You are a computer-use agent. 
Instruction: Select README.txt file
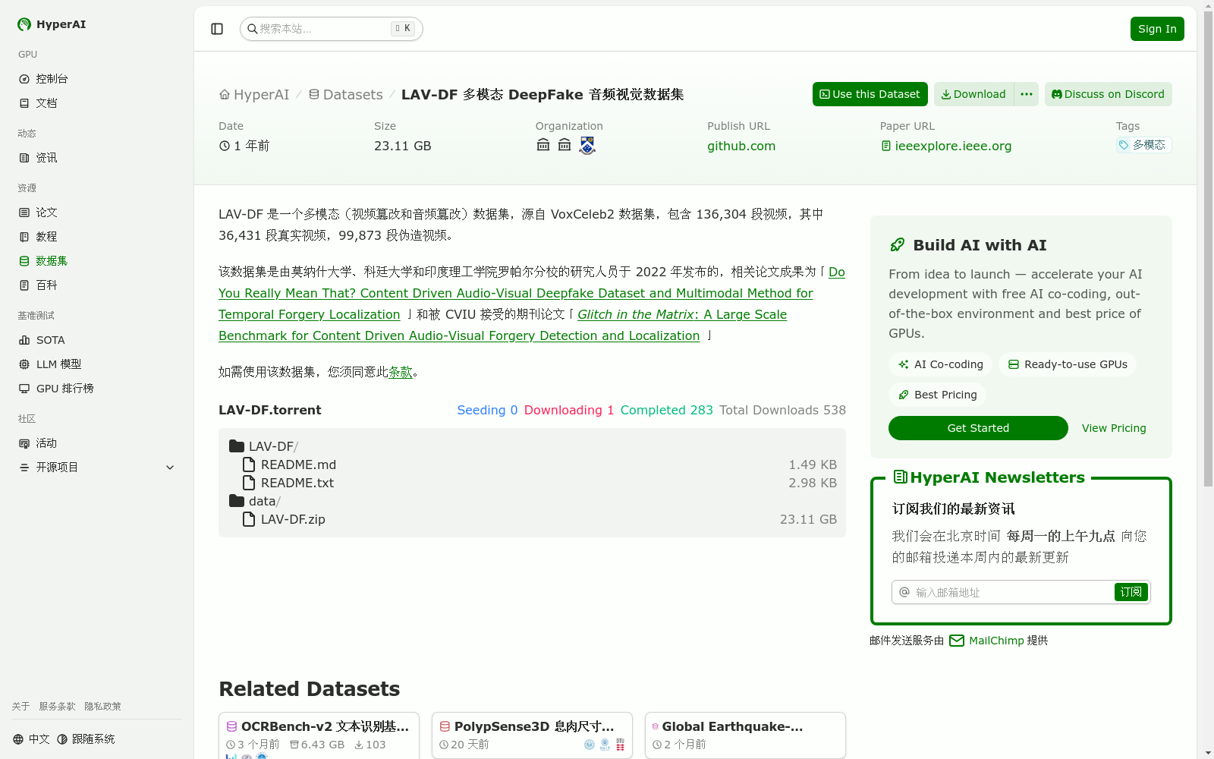pos(288,483)
